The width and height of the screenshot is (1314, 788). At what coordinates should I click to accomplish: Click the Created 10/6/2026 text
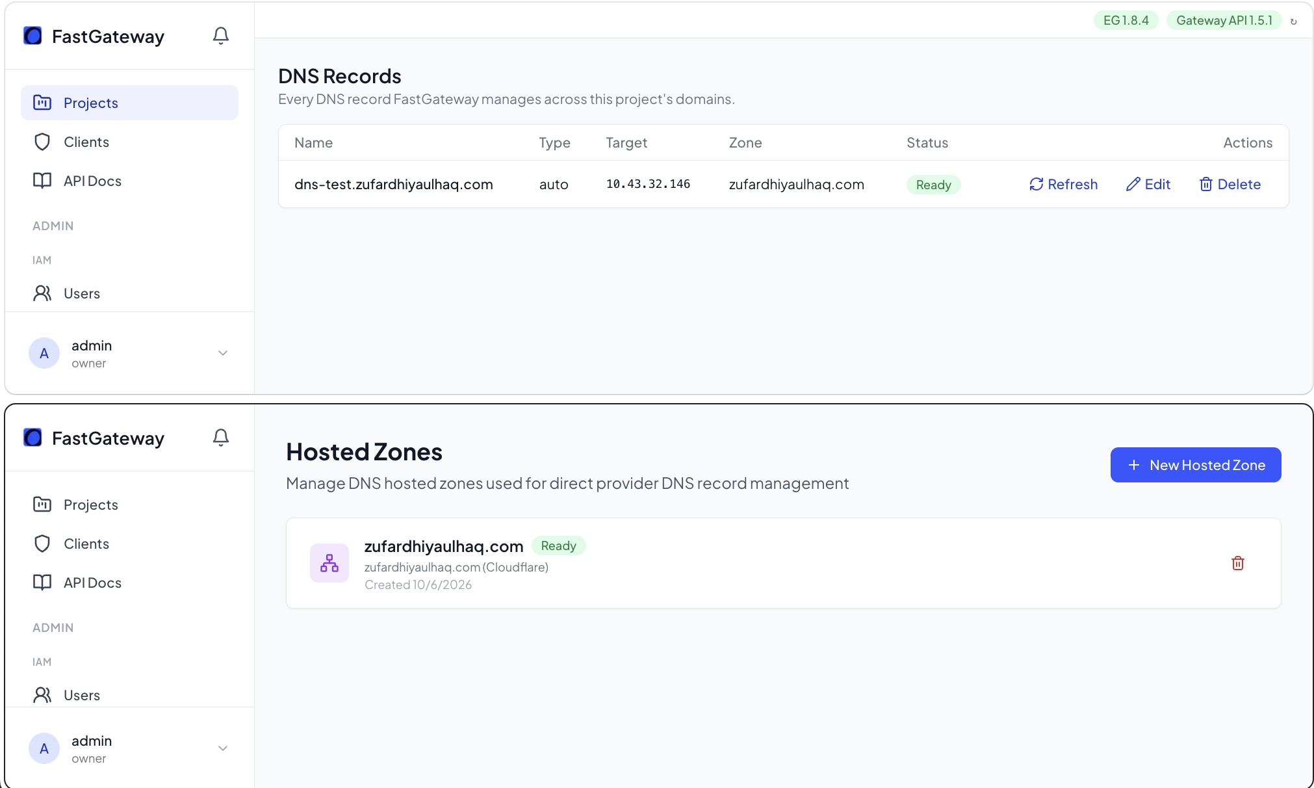tap(418, 584)
